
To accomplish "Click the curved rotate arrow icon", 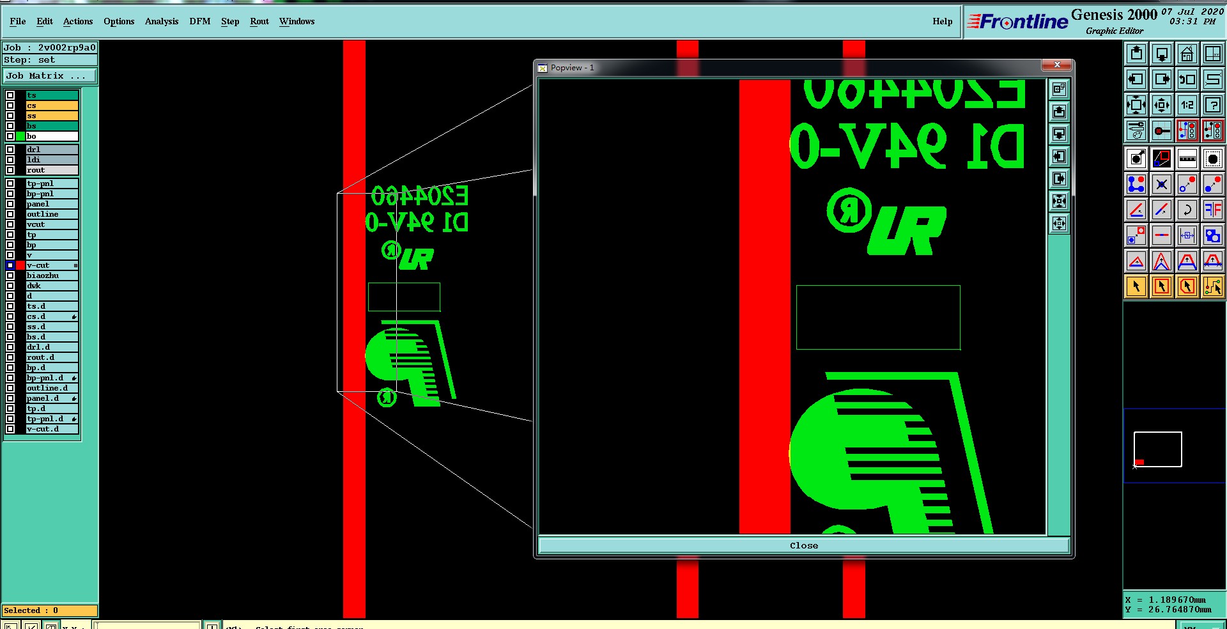I will pyautogui.click(x=1187, y=210).
